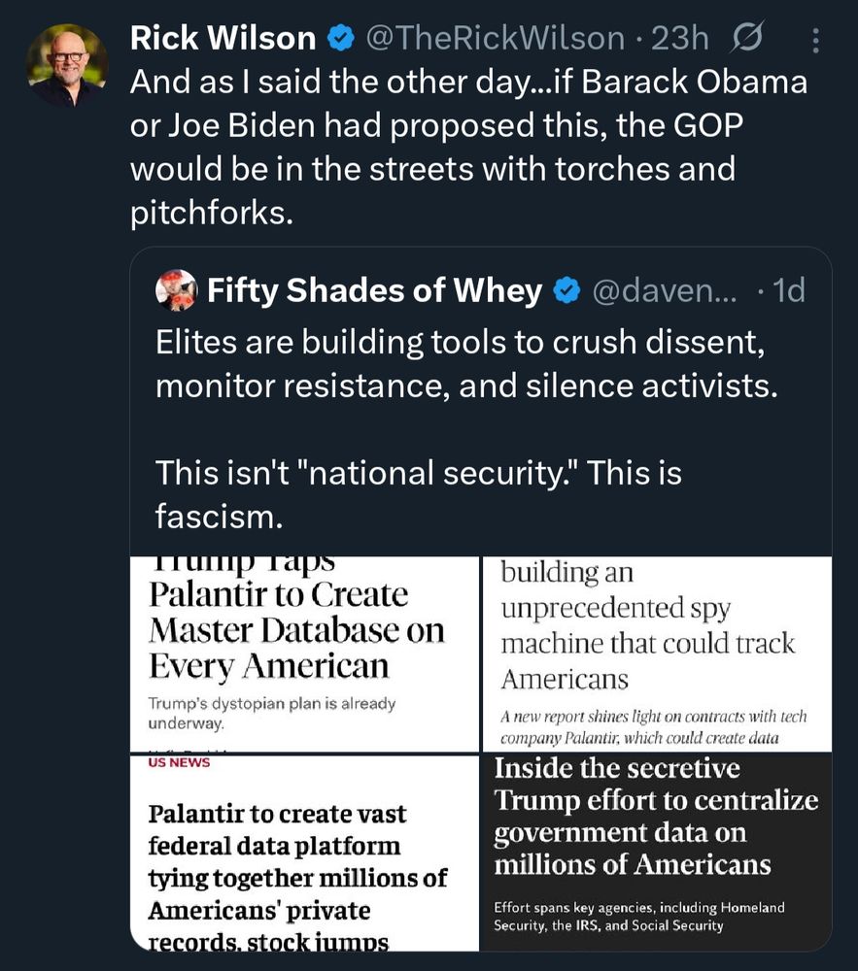Open Fifty Shades of Whey avatar
This screenshot has height=971, width=858.
[177, 289]
